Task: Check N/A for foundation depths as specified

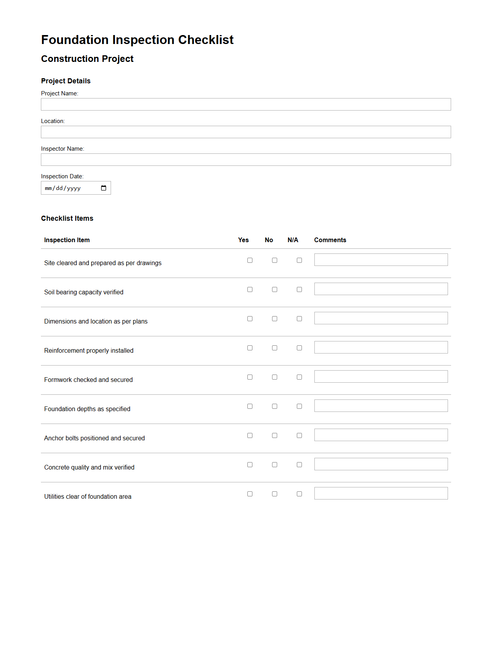Action: point(299,406)
